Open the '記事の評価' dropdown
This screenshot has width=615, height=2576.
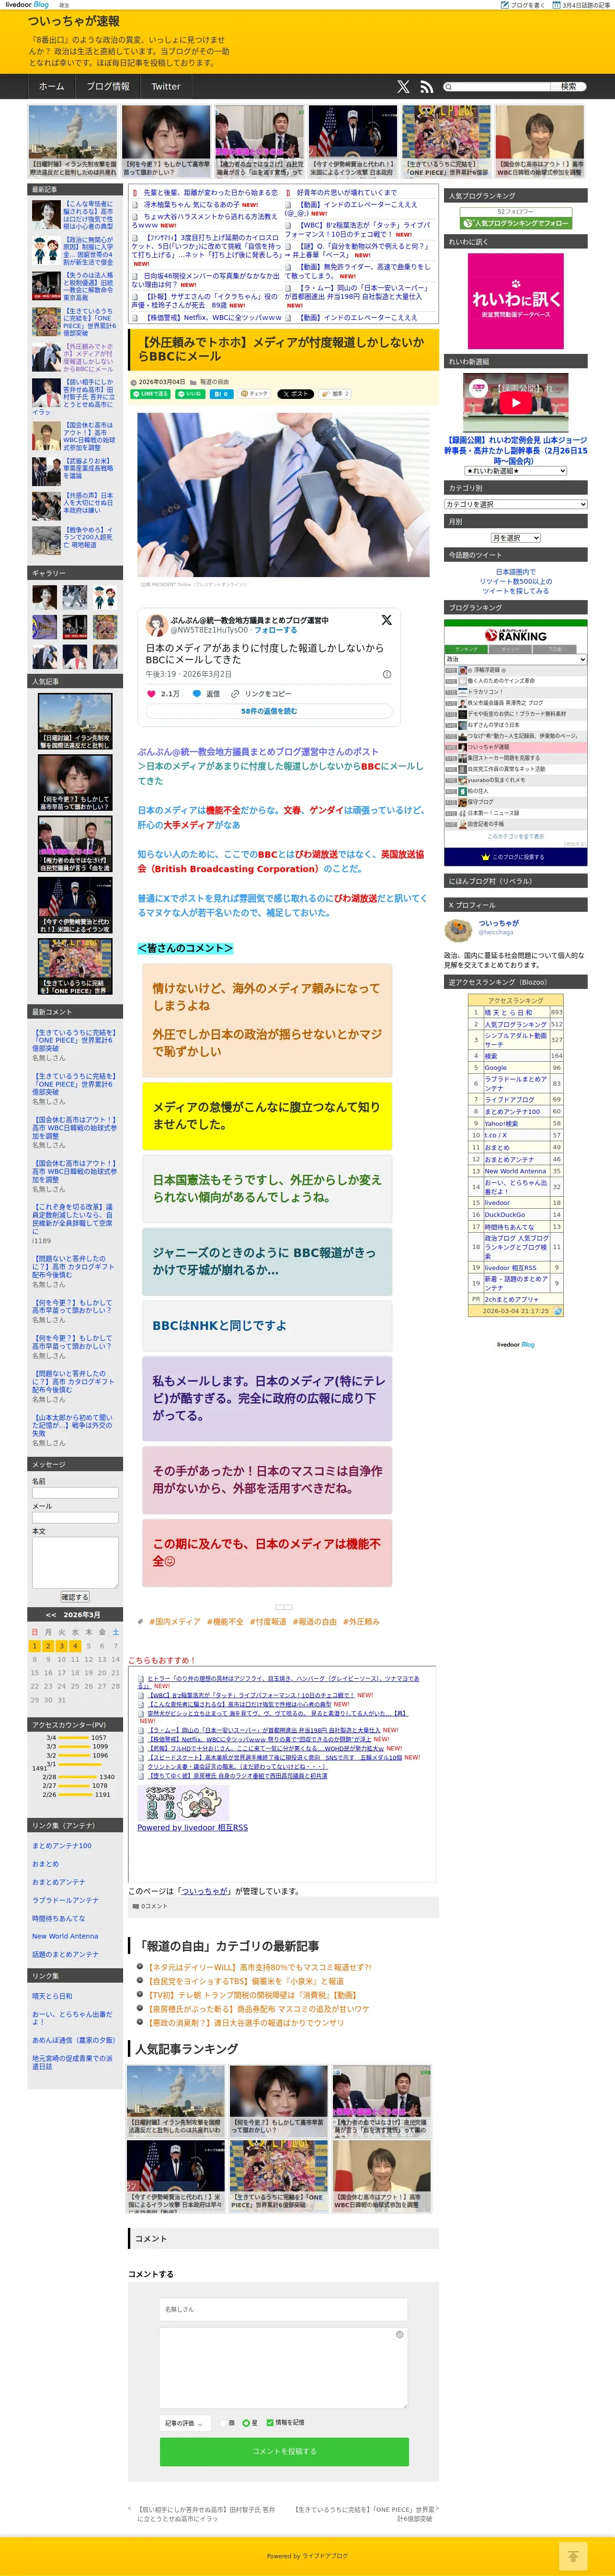pyautogui.click(x=185, y=2423)
